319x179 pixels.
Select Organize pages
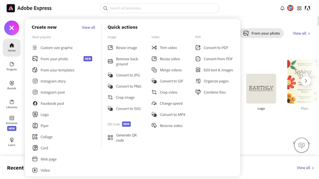212,81
